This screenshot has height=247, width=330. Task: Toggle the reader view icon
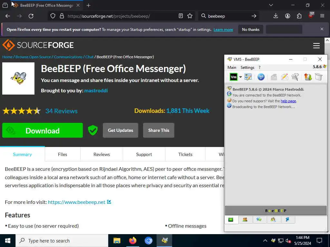point(180,16)
